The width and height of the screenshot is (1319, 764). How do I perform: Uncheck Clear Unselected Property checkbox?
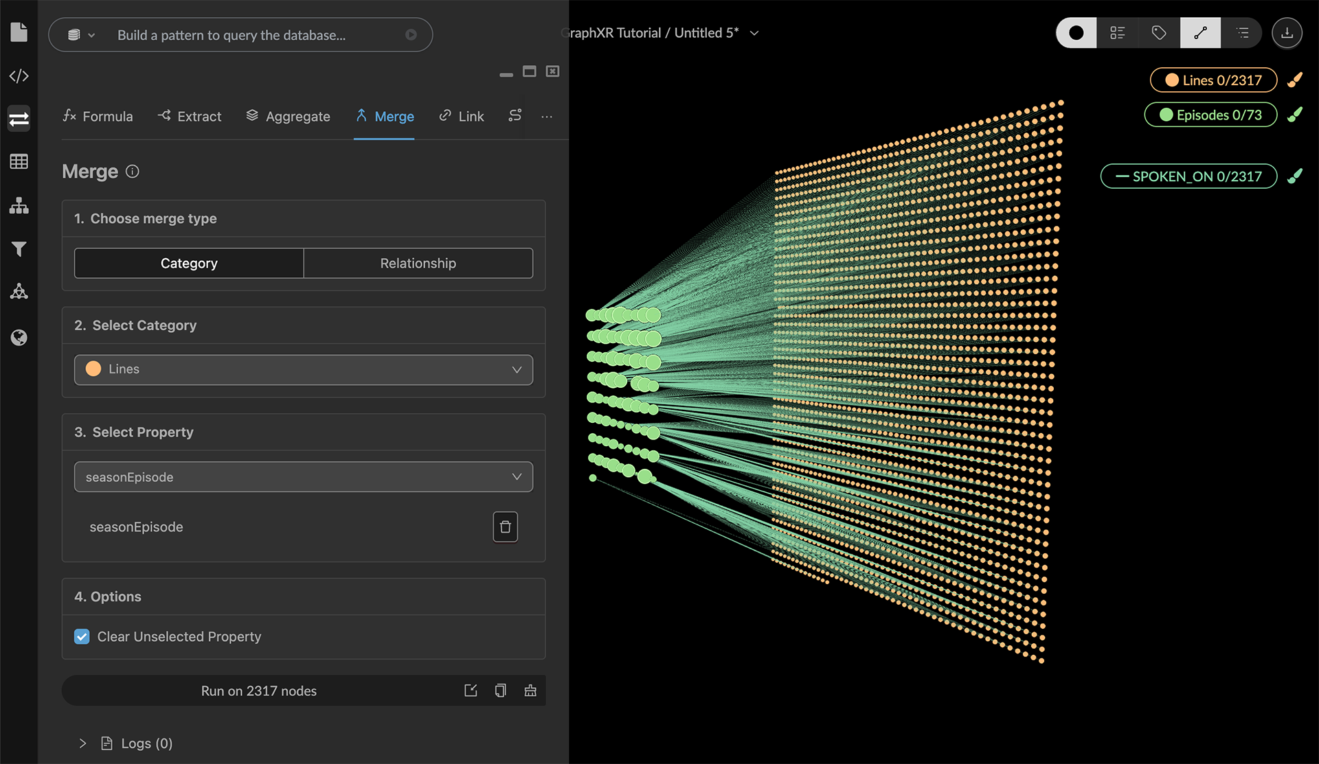pyautogui.click(x=82, y=636)
